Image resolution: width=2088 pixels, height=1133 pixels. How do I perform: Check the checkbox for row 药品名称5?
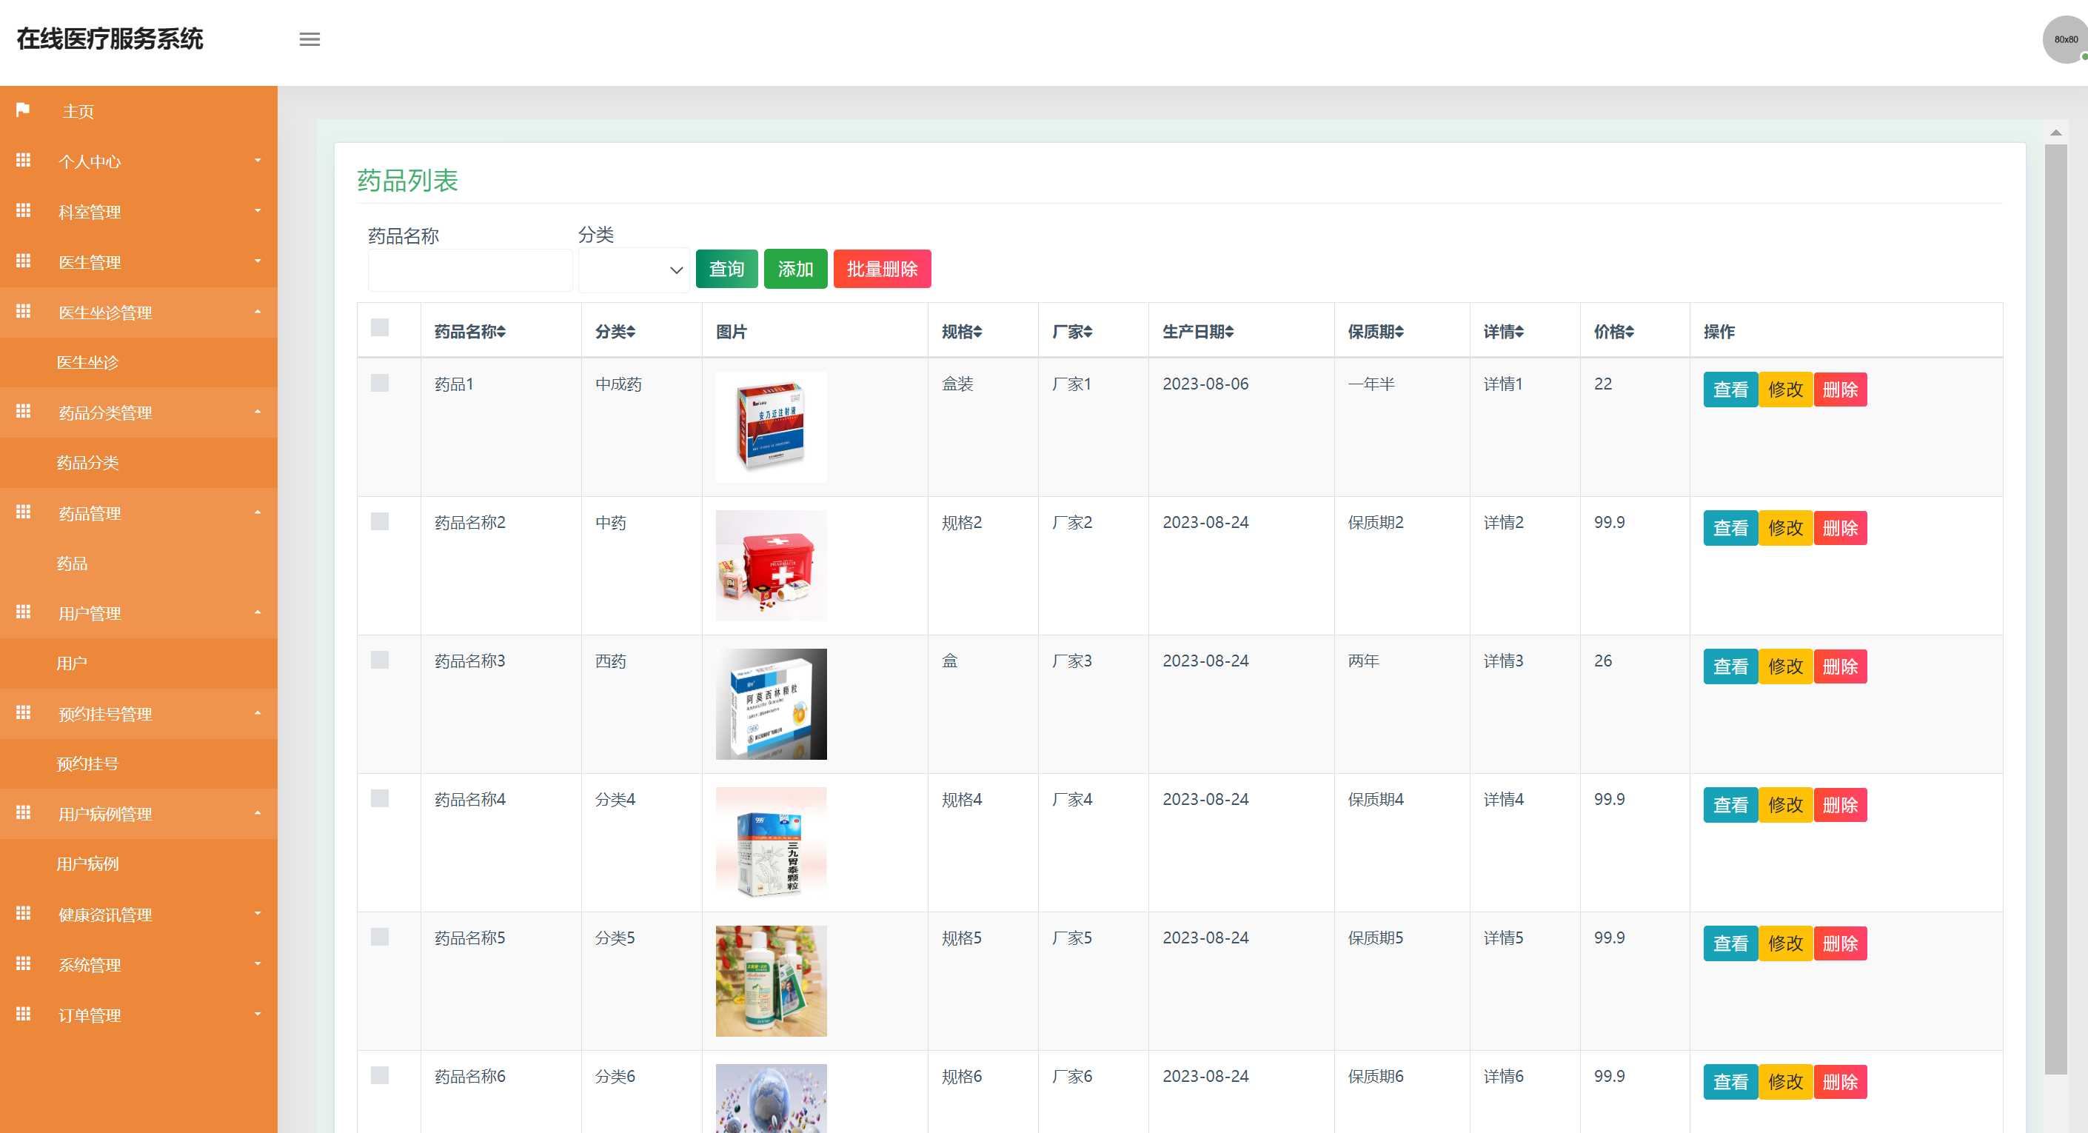378,936
